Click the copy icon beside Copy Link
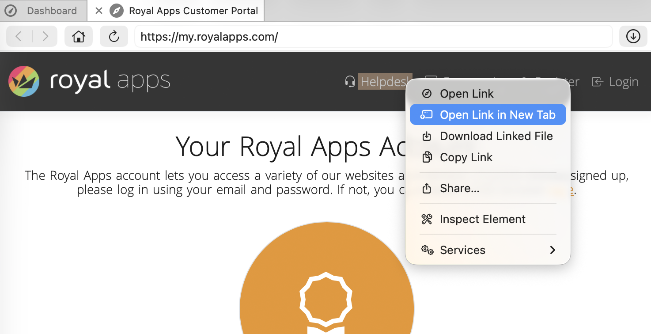 427,157
